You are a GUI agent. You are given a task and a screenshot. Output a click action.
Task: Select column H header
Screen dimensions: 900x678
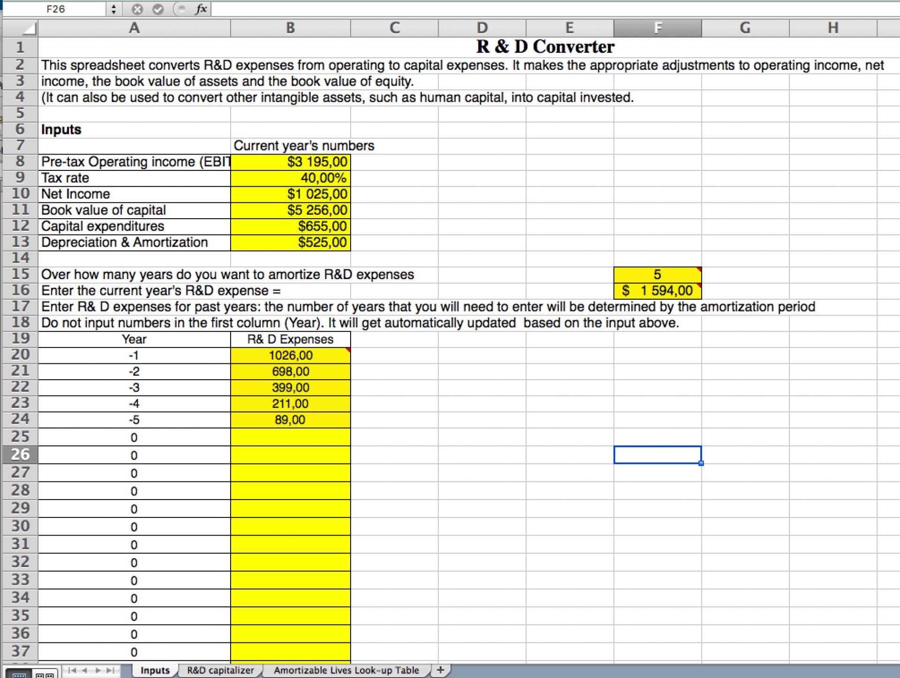click(833, 28)
